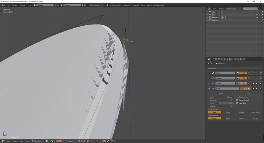
Task: Click the pivot point icon in viewport header
Action: point(52,141)
